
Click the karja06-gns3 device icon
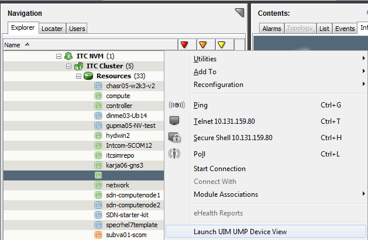point(98,165)
